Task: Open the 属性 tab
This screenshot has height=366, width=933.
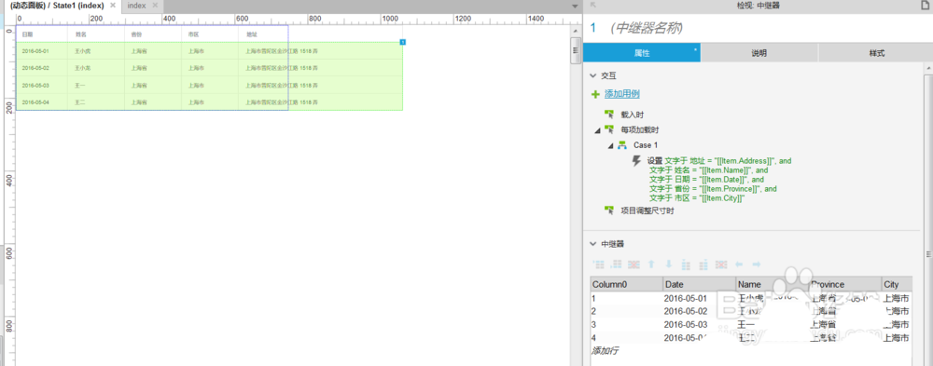Action: click(642, 53)
